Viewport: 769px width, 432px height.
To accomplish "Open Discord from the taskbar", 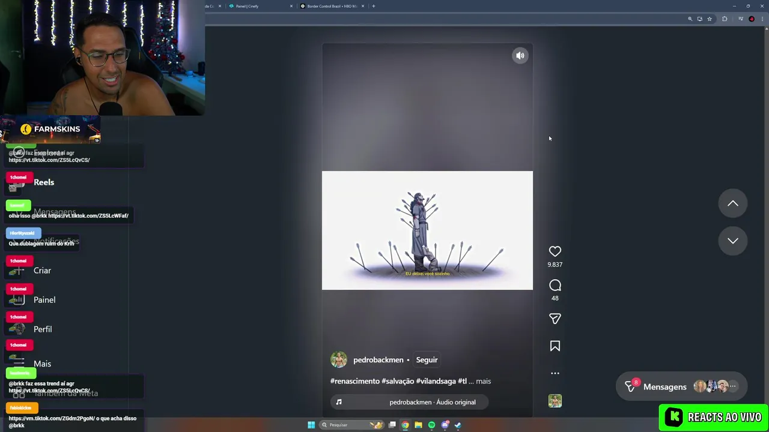I will click(445, 425).
